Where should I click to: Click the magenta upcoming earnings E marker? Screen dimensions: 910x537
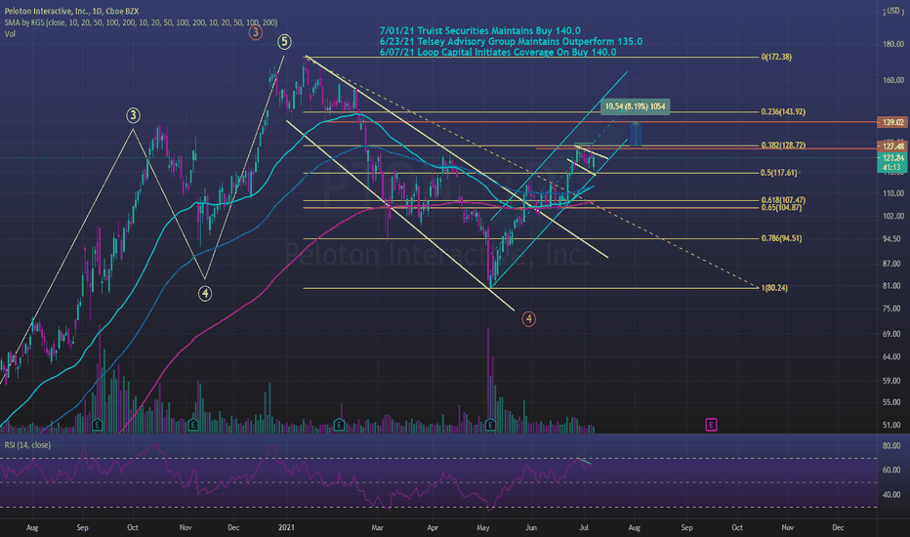[x=711, y=425]
